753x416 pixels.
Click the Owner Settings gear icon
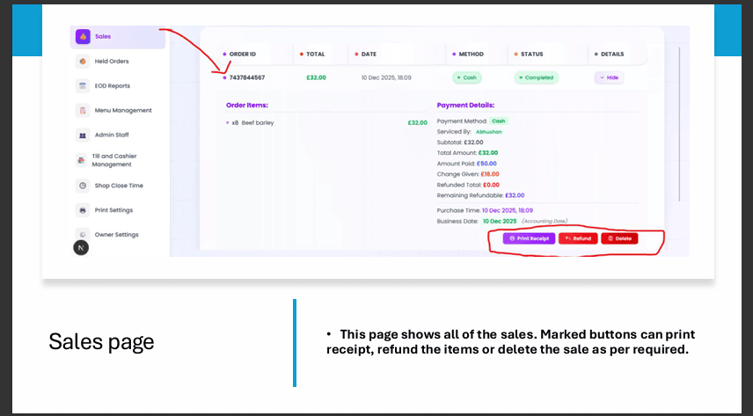click(x=83, y=234)
